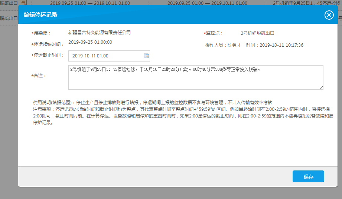Screen dimensions: 342x199
Task: Close the 编辑停运记录 dialog
Action: tap(329, 15)
